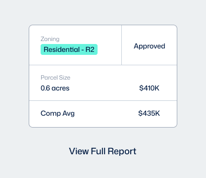Open the View Full Report link
The height and width of the screenshot is (178, 206).
103,151
